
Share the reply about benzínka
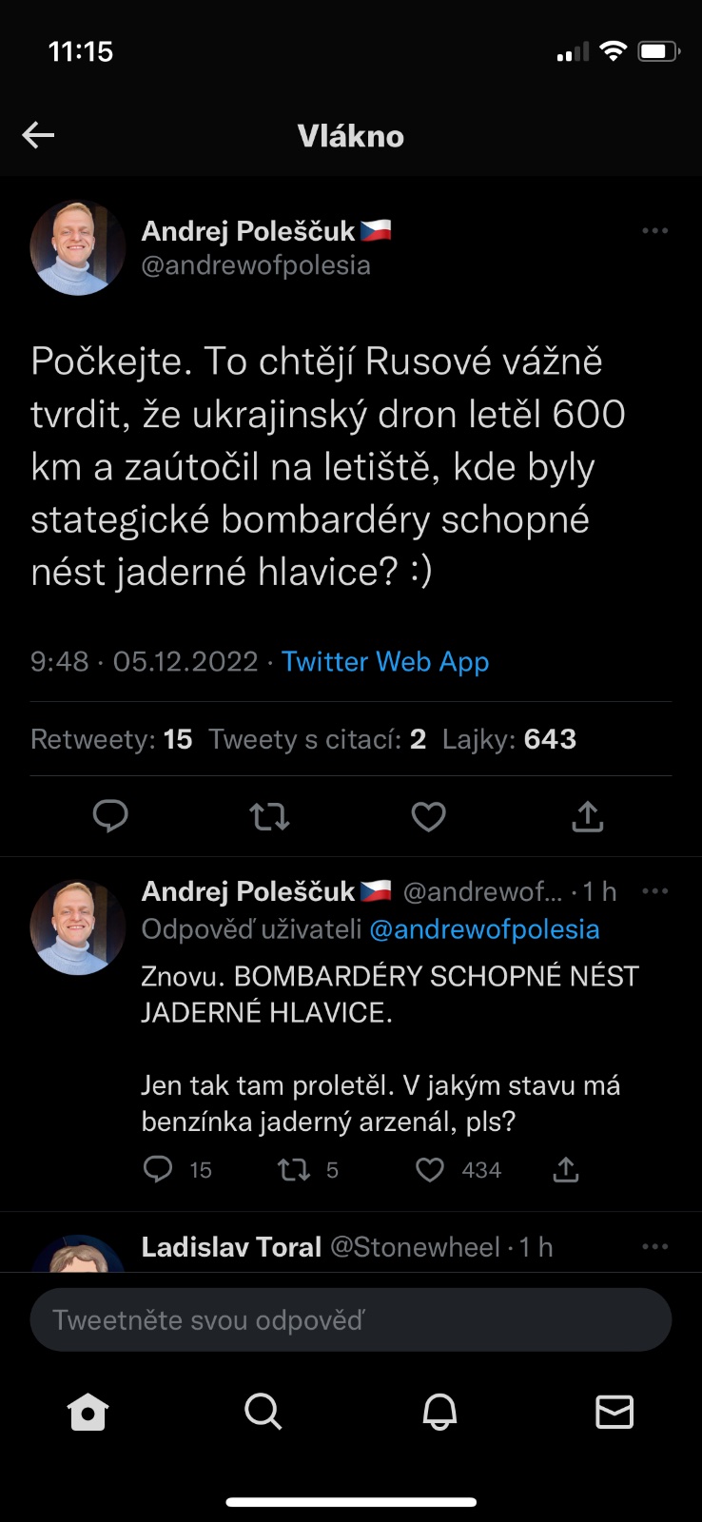[566, 1169]
